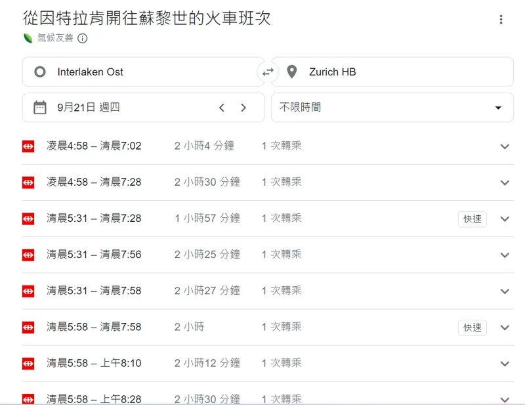Screen dimensions: 525x405
Task: Expand the 5:31 – 7:28 train details
Action: click(x=505, y=219)
